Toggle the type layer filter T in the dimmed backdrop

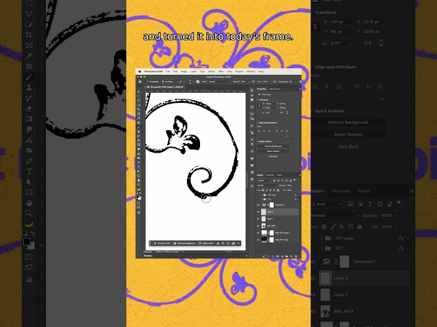(370, 204)
